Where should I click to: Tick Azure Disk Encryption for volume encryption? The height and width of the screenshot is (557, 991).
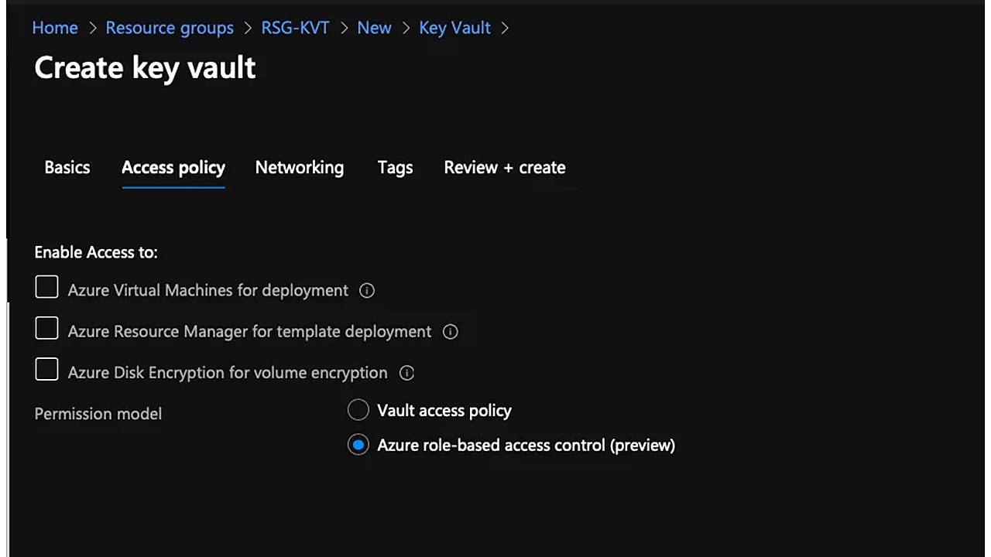(46, 369)
